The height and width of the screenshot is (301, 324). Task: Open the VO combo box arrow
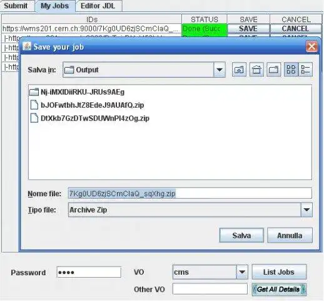[x=242, y=272]
